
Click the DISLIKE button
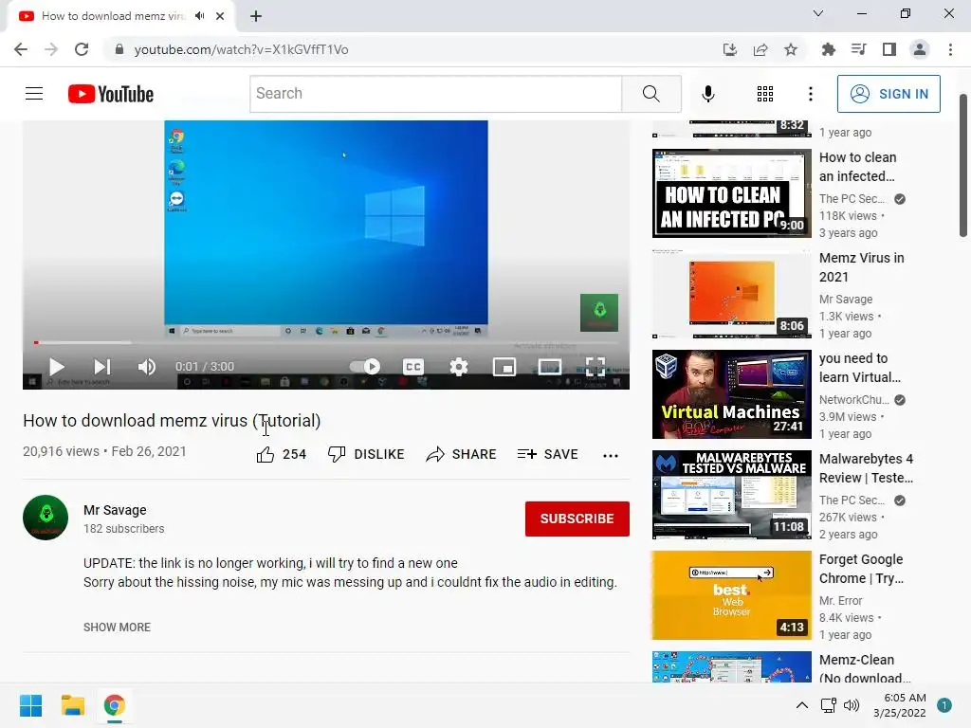click(x=366, y=454)
